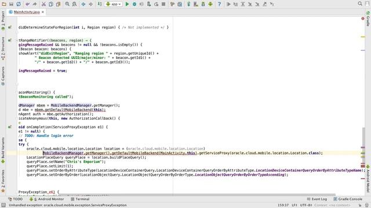Image resolution: width=371 pixels, height=208 pixels.
Task: Stop the running process
Action: [x=163, y=4]
